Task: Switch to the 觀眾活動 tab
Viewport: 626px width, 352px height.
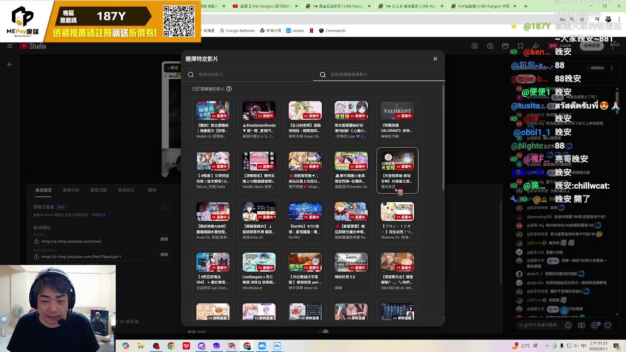Action: [98, 190]
